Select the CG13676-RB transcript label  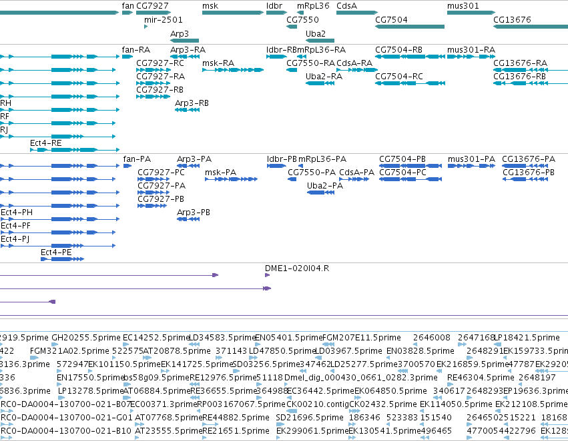point(519,76)
